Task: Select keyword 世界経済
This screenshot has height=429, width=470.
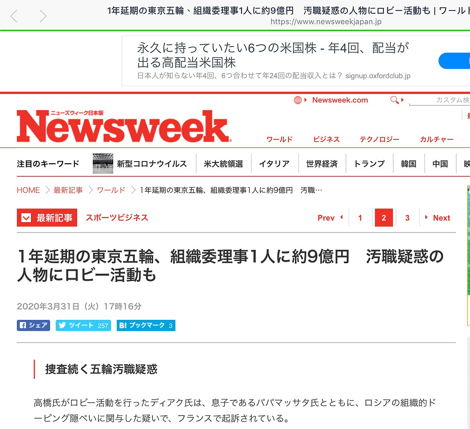Action: 322,164
